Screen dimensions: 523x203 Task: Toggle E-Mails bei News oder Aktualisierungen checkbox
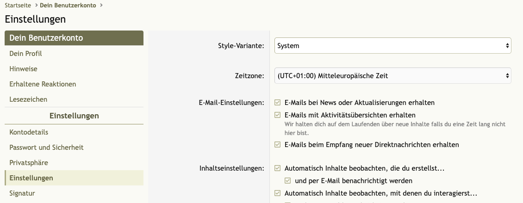pos(278,103)
